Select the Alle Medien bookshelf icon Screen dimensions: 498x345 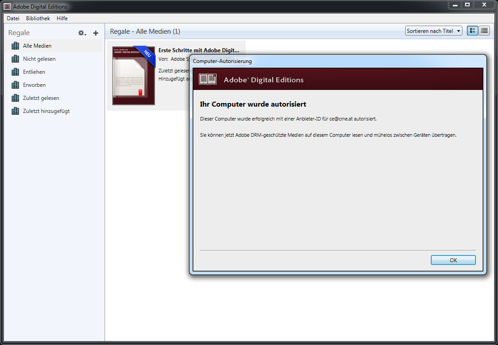(15, 46)
